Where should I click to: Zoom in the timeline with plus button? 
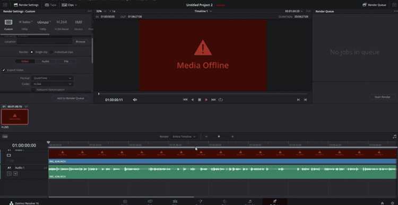(232, 137)
